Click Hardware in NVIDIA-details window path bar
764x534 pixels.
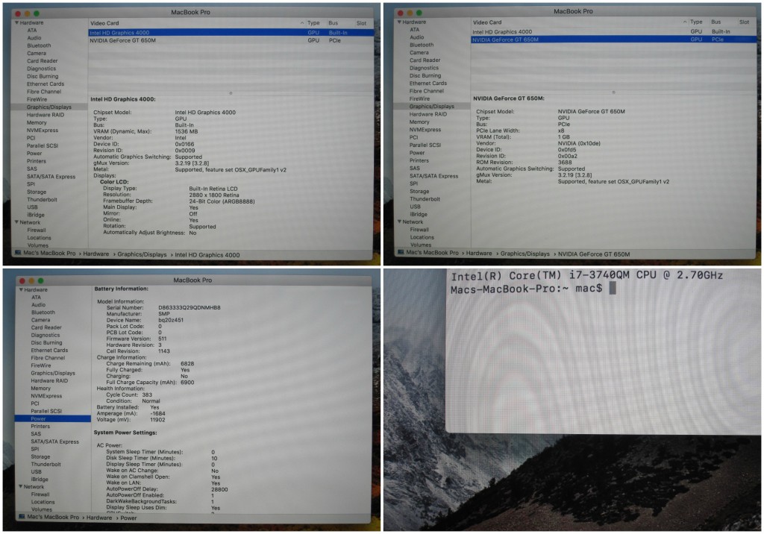point(479,254)
